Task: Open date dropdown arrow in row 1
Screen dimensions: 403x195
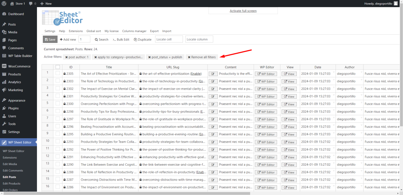Action: [x=334, y=72]
